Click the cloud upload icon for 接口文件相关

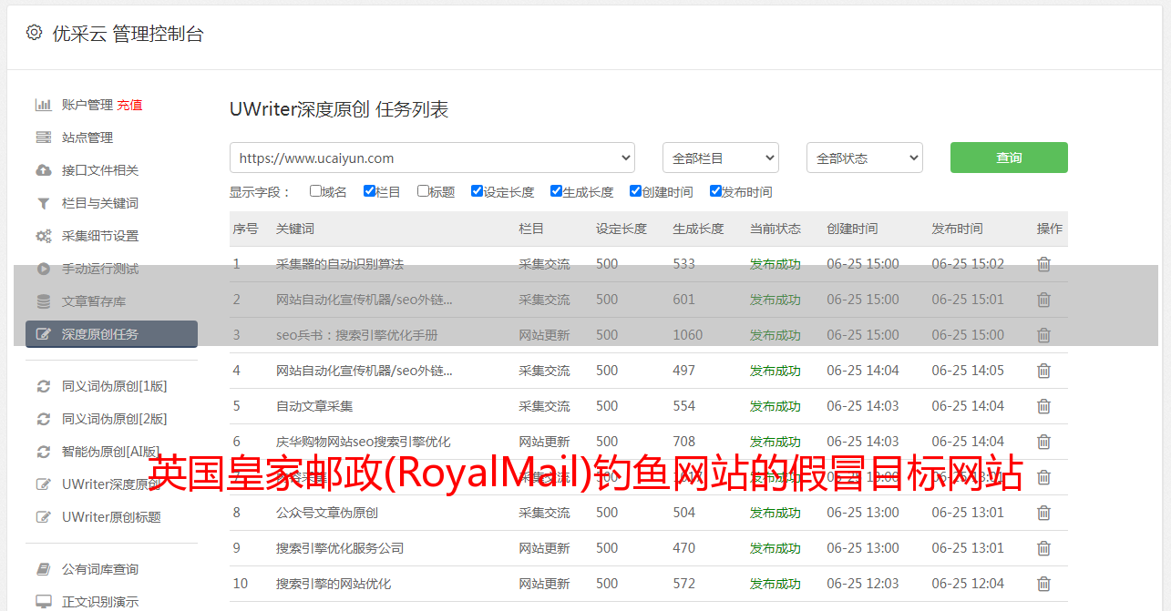43,170
